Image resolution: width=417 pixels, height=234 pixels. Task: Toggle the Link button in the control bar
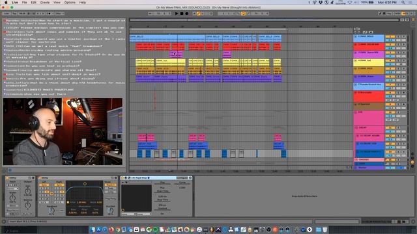click(7, 13)
